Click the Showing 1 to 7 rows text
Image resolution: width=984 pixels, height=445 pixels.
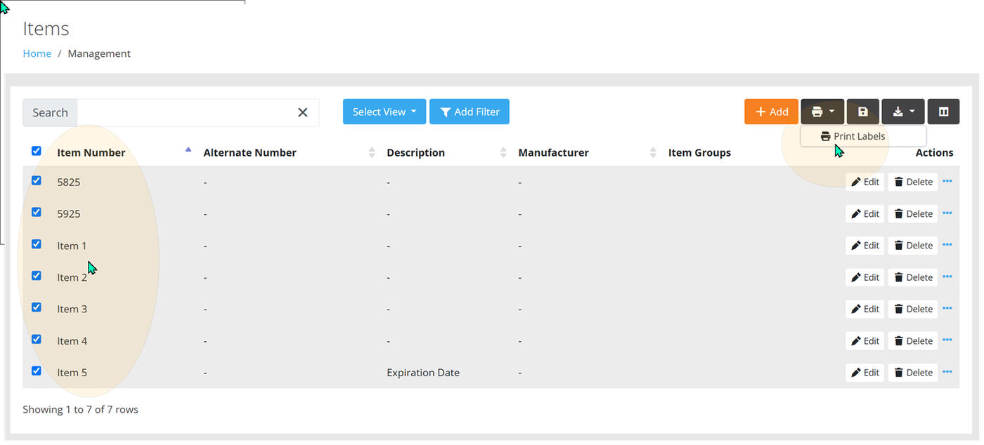[80, 409]
